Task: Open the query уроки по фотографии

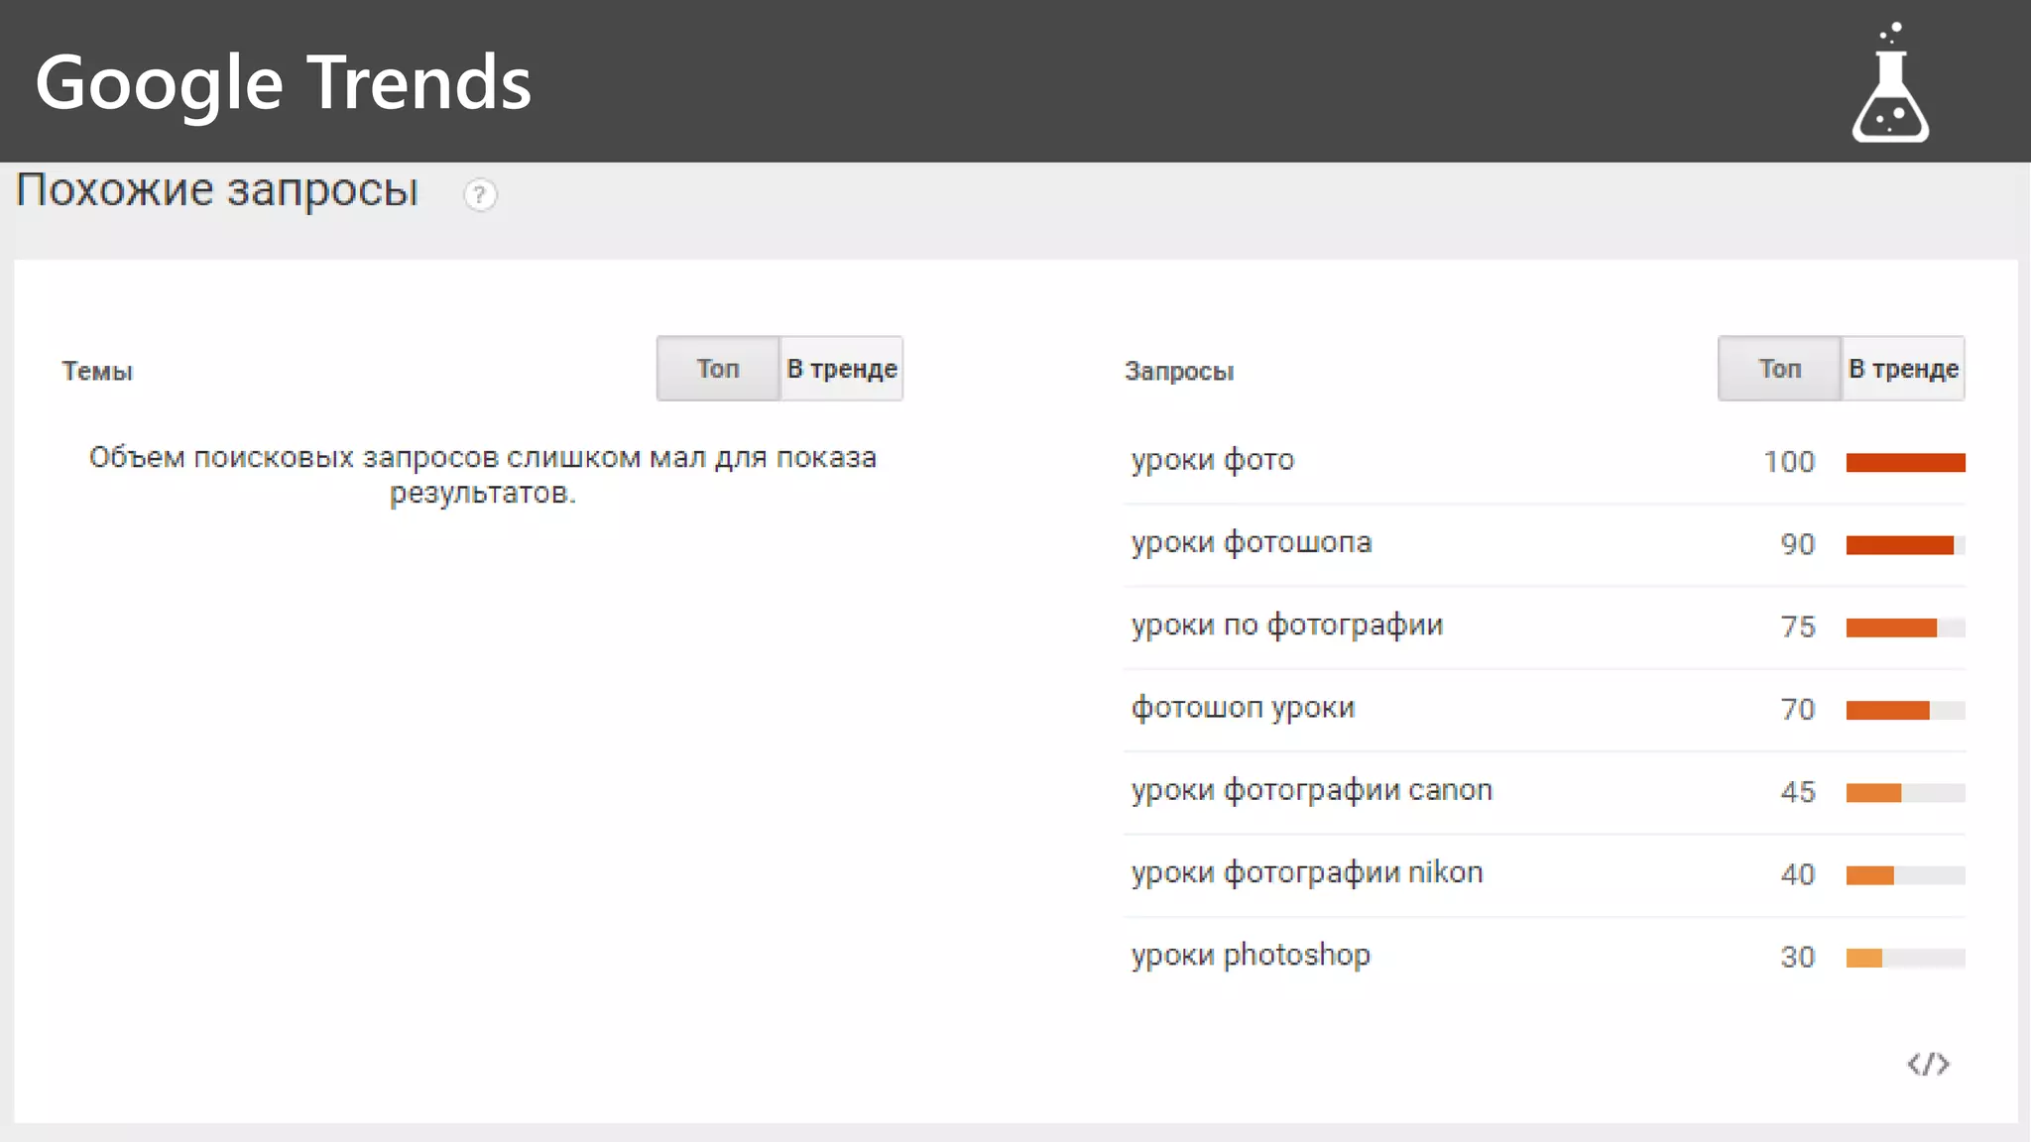Action: click(x=1287, y=626)
